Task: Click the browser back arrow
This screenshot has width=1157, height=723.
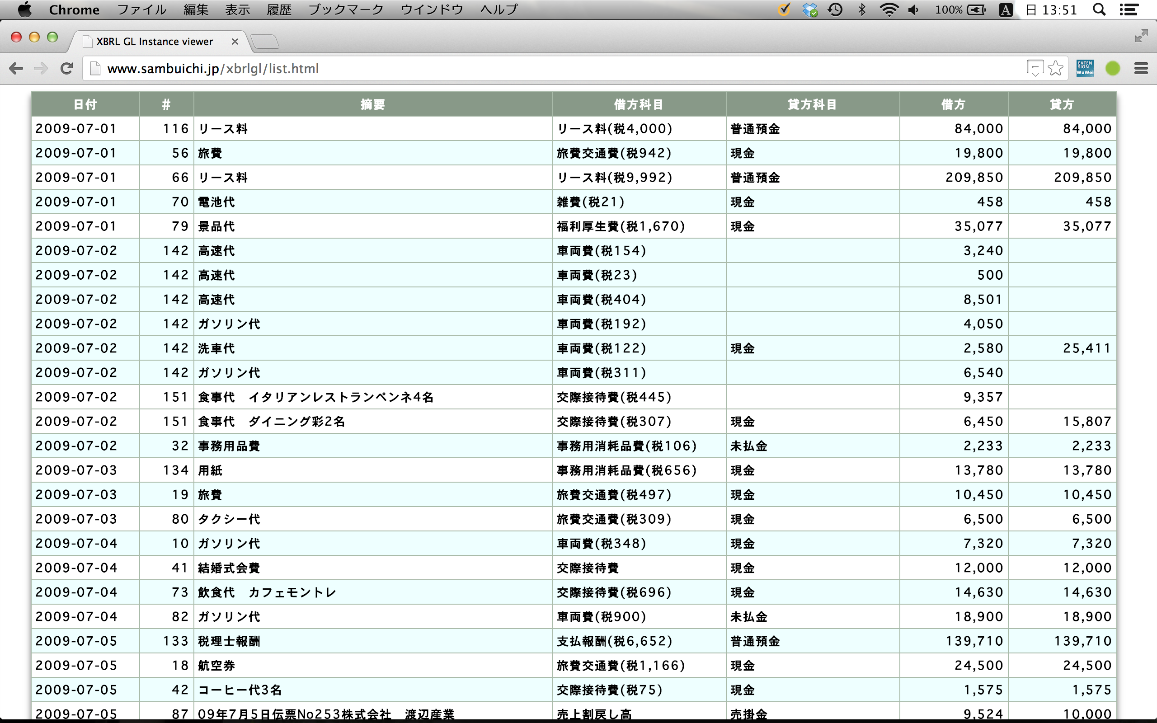Action: click(x=16, y=68)
